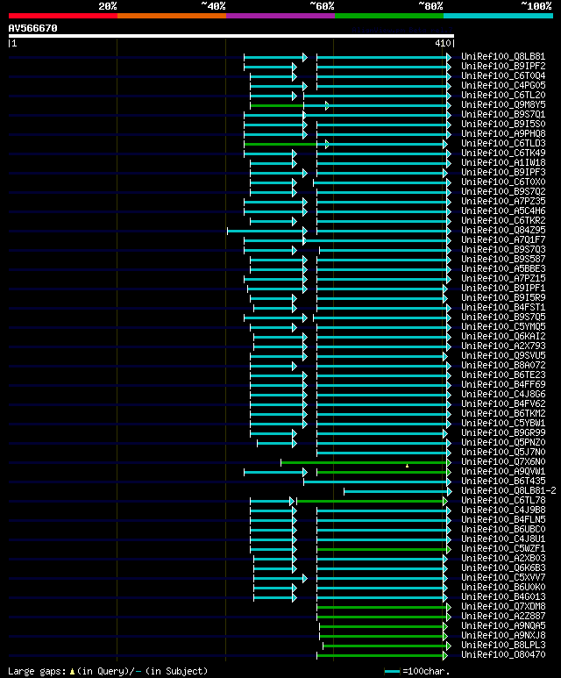Select label UniRef100_B8A072
This screenshot has height=678, width=561.
click(x=503, y=365)
